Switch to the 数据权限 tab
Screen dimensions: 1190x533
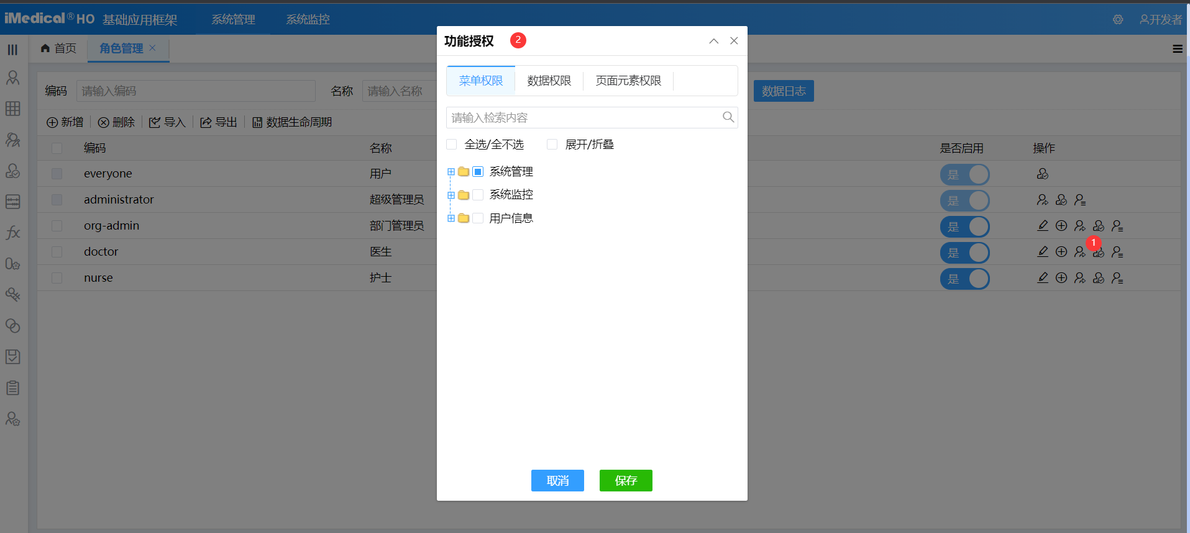click(549, 81)
